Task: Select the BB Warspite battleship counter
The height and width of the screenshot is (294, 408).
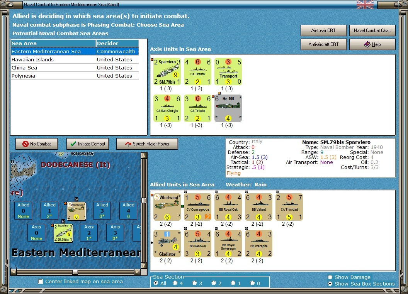Action: click(258, 243)
